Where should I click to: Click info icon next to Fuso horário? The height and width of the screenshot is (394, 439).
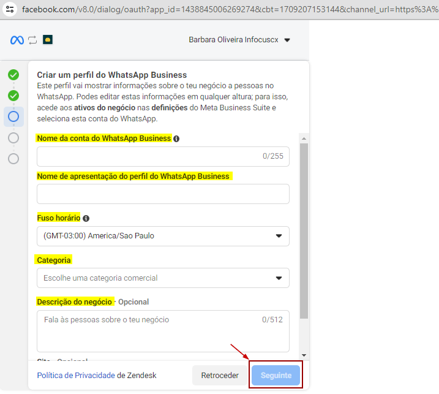pos(86,218)
